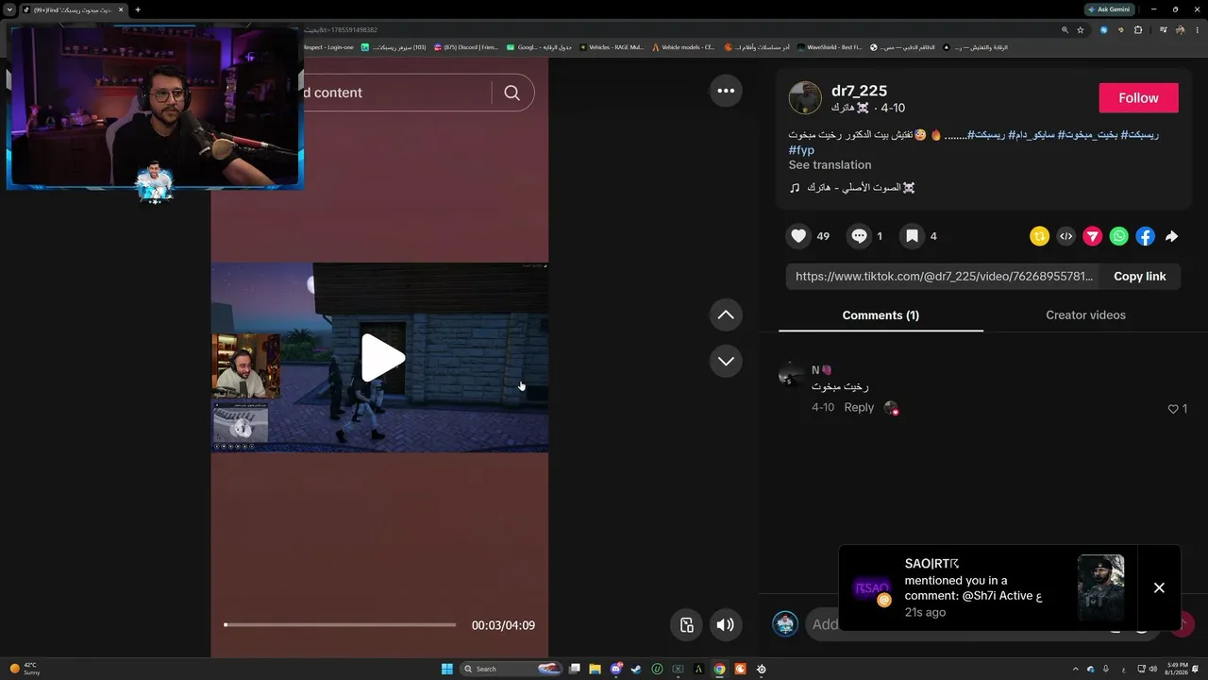Repost the video with the yellow repost icon
This screenshot has height=680, width=1208.
click(x=1039, y=236)
